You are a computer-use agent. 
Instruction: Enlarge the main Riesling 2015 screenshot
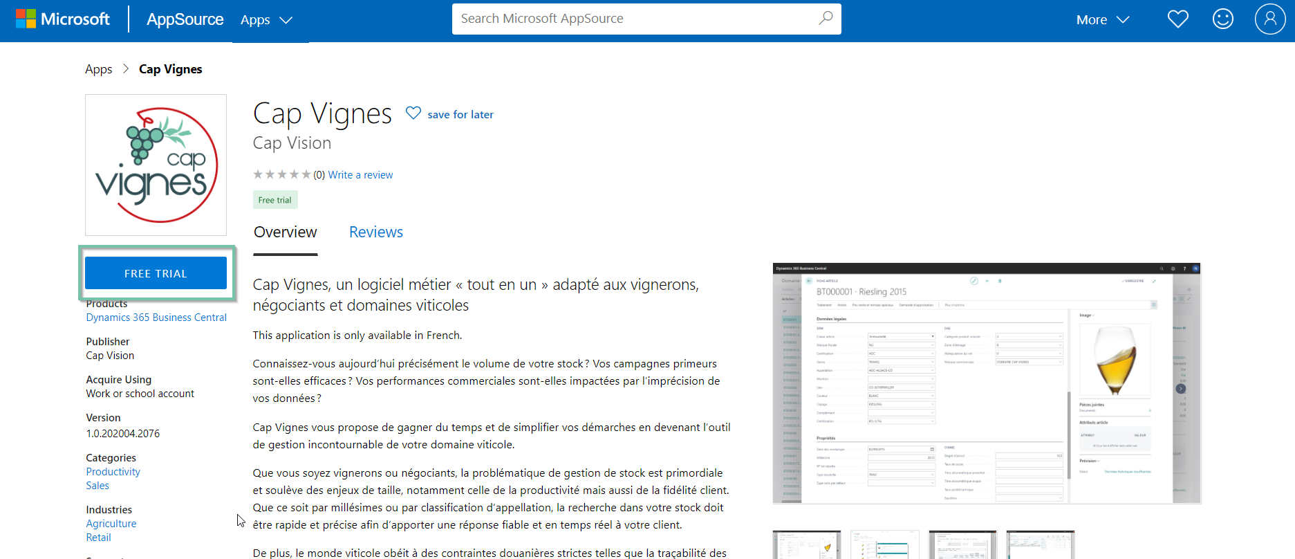(987, 383)
